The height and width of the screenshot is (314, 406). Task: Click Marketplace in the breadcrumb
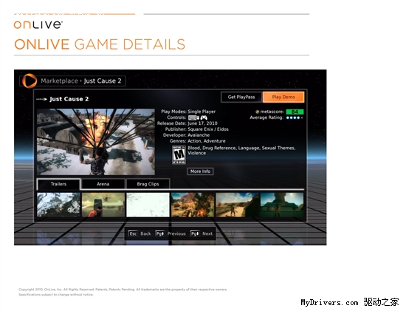59,81
